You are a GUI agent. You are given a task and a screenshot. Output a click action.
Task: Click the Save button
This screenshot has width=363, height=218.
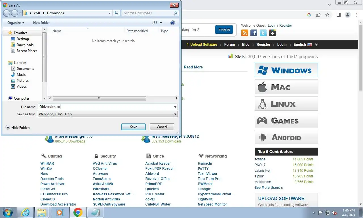coord(134,127)
